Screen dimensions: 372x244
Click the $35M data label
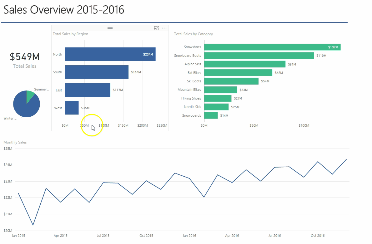pyautogui.click(x=85, y=108)
